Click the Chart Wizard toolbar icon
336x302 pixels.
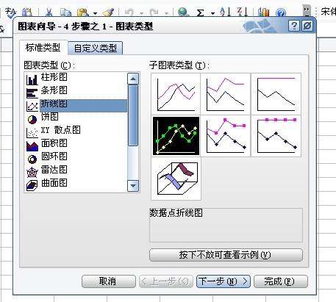(x=263, y=12)
